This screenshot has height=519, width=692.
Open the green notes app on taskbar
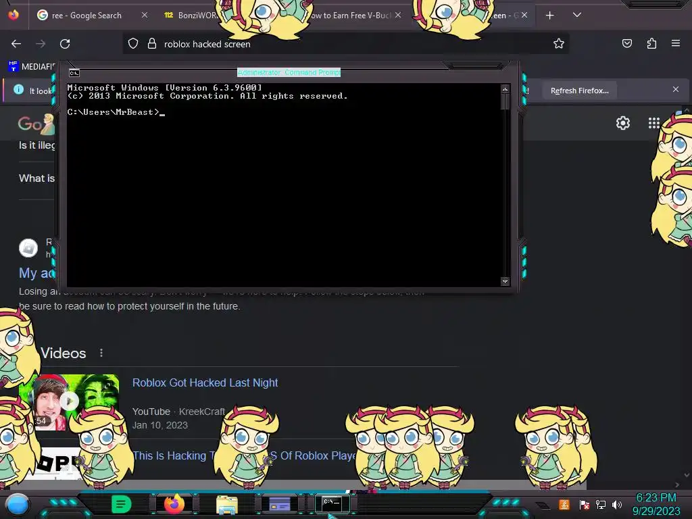[x=122, y=504]
